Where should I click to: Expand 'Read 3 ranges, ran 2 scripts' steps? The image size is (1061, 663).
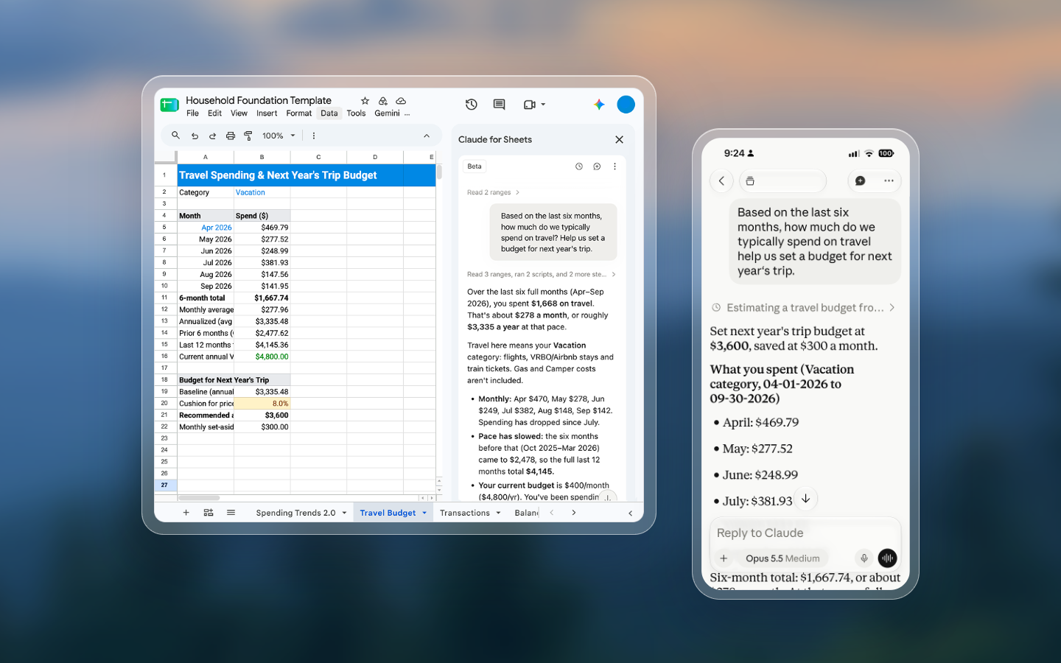click(x=542, y=274)
